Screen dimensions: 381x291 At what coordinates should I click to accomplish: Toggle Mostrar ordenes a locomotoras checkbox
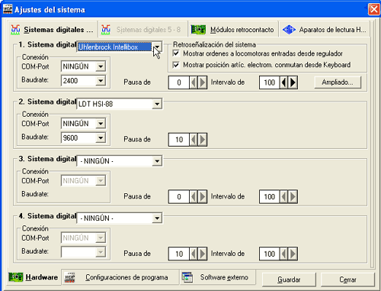176,53
